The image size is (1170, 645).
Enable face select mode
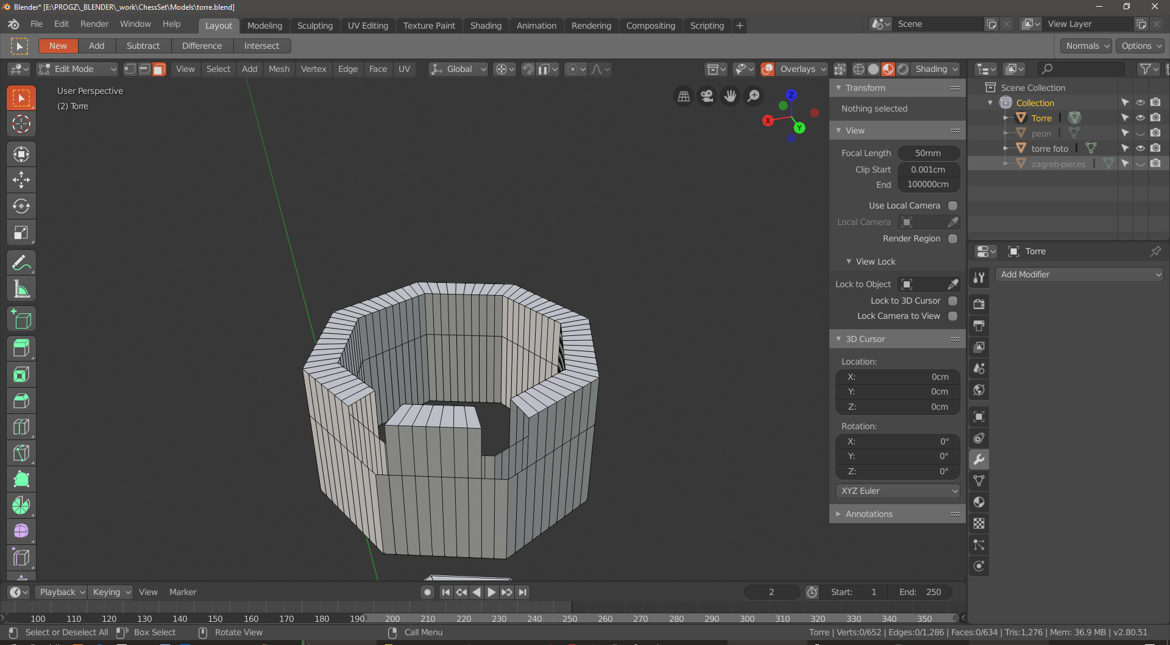pyautogui.click(x=159, y=69)
